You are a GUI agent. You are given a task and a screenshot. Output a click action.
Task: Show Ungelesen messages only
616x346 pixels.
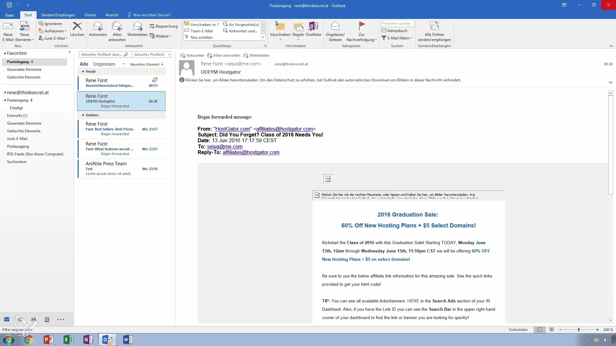coord(104,64)
